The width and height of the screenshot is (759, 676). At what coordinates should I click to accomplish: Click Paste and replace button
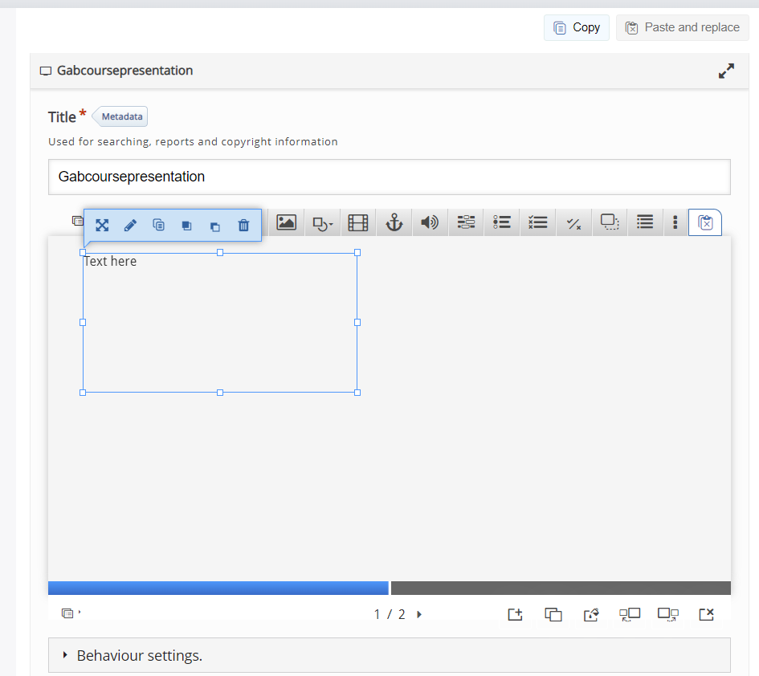(x=683, y=27)
